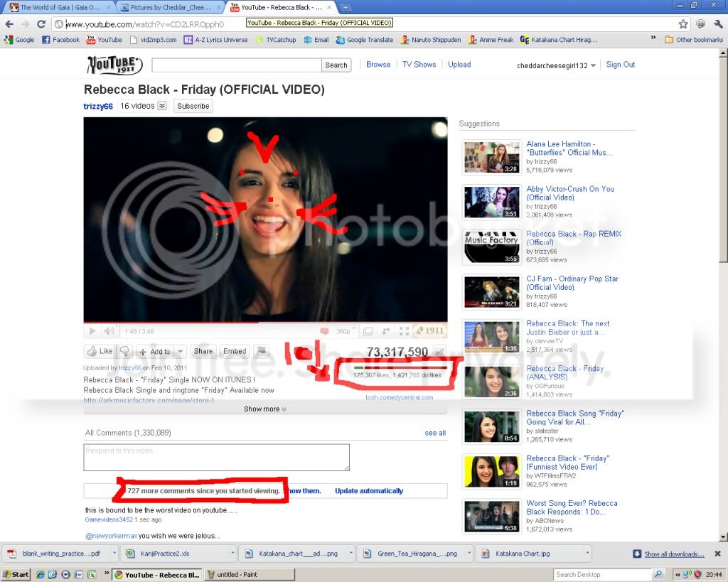The image size is (728, 582).
Task: Open the Windows Start menu
Action: pos(16,575)
